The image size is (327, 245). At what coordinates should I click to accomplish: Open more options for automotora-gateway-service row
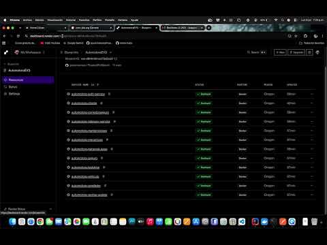[x=312, y=122]
